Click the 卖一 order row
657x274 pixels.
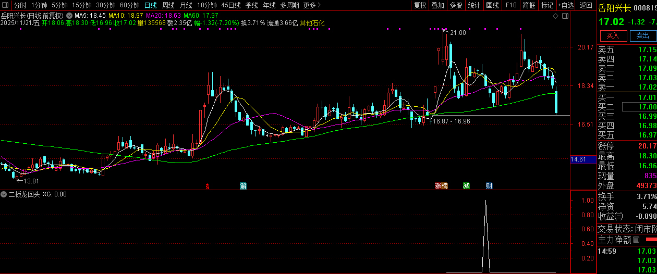627,87
